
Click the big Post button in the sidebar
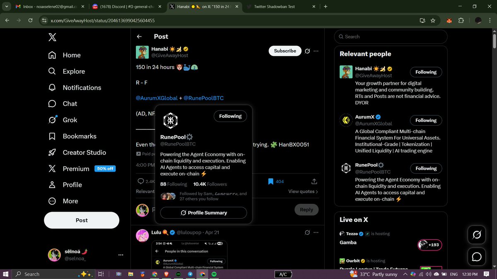[82, 220]
